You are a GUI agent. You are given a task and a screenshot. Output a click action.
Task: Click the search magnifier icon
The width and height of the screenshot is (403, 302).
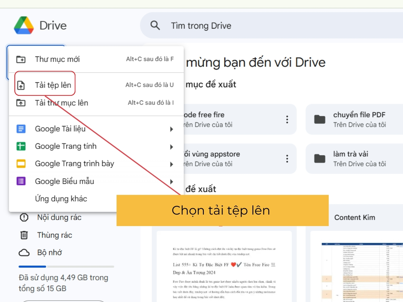tap(155, 25)
